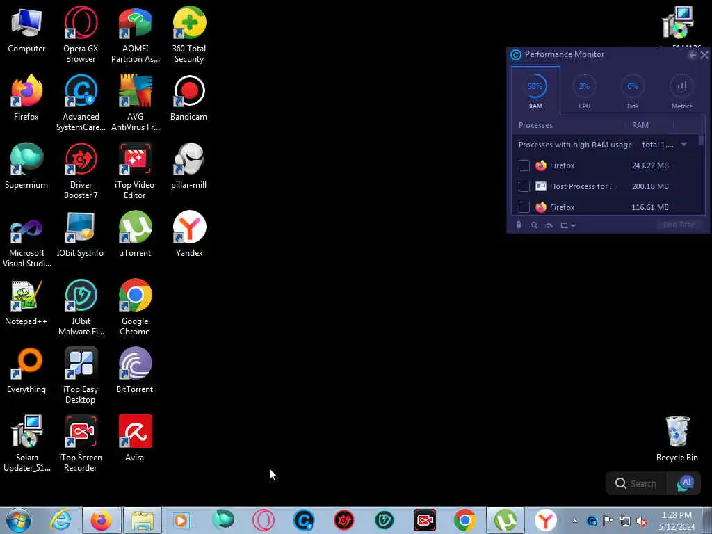Image resolution: width=712 pixels, height=534 pixels.
Task: Open Opera GX from the taskbar
Action: click(x=263, y=520)
